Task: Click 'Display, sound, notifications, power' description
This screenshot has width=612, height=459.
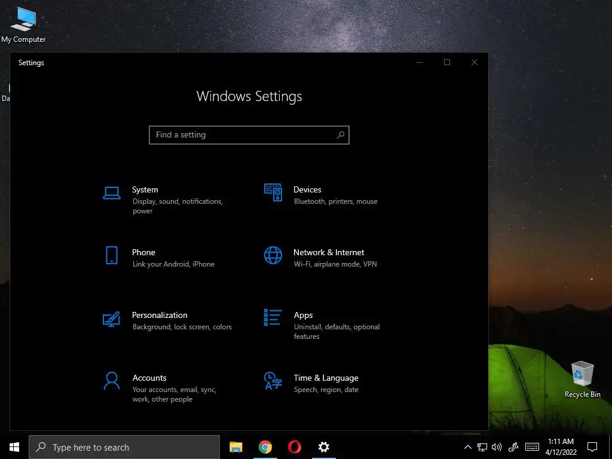Action: click(x=178, y=206)
